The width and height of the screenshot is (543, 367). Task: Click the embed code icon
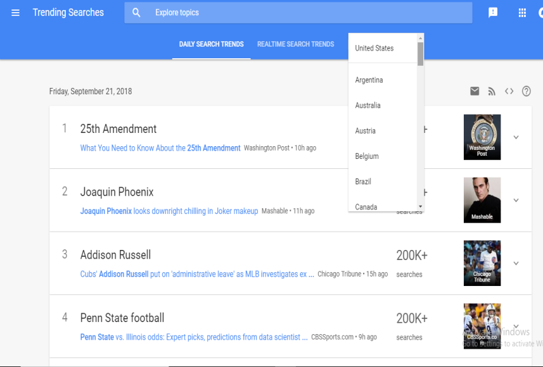coord(509,91)
